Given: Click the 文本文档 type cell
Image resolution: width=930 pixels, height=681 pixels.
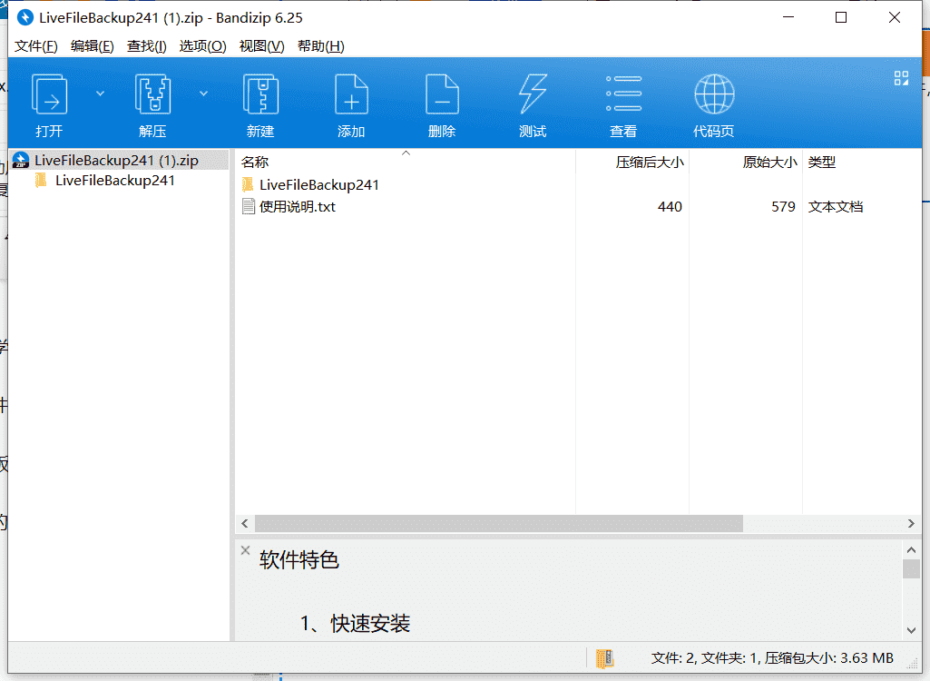Looking at the screenshot, I should pos(835,207).
